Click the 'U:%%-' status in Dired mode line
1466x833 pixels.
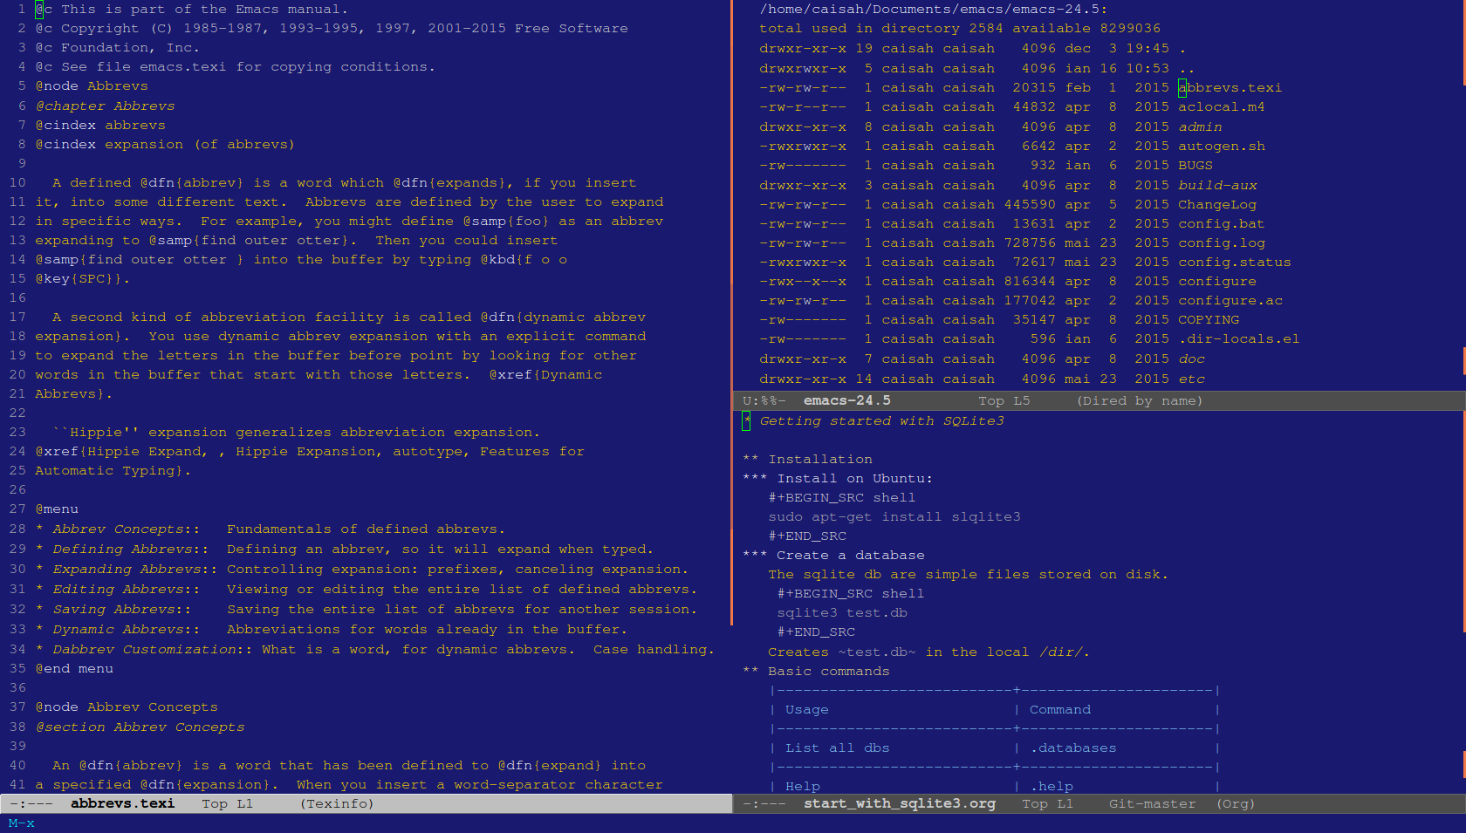tap(764, 400)
